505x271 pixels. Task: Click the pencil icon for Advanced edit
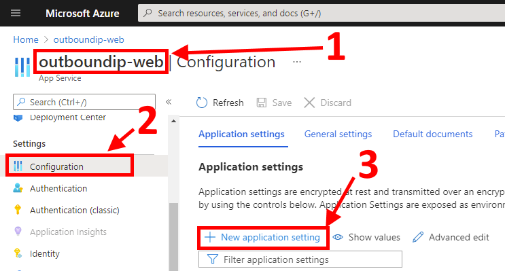418,237
